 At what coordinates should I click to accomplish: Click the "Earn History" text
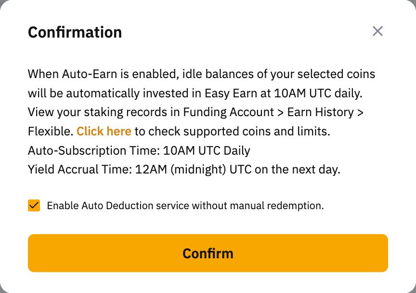click(320, 112)
